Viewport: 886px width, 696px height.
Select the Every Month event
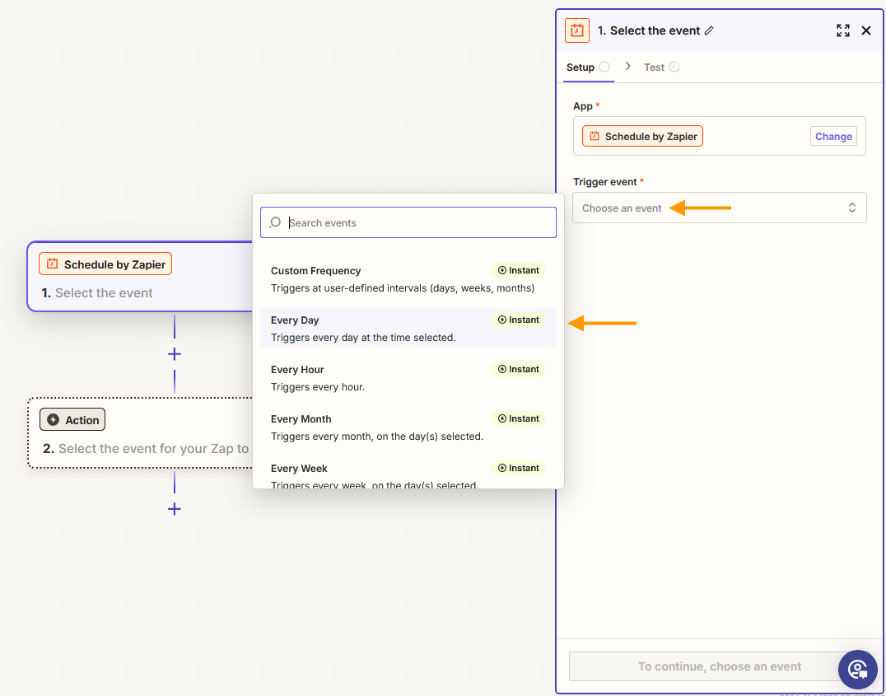click(x=408, y=427)
